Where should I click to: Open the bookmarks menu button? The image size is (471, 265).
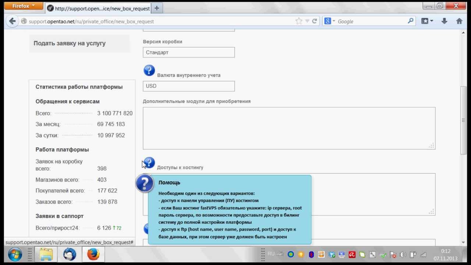click(427, 21)
